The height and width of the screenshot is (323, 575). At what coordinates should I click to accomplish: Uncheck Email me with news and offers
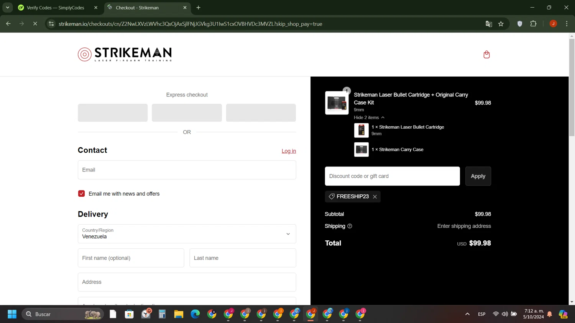(81, 194)
